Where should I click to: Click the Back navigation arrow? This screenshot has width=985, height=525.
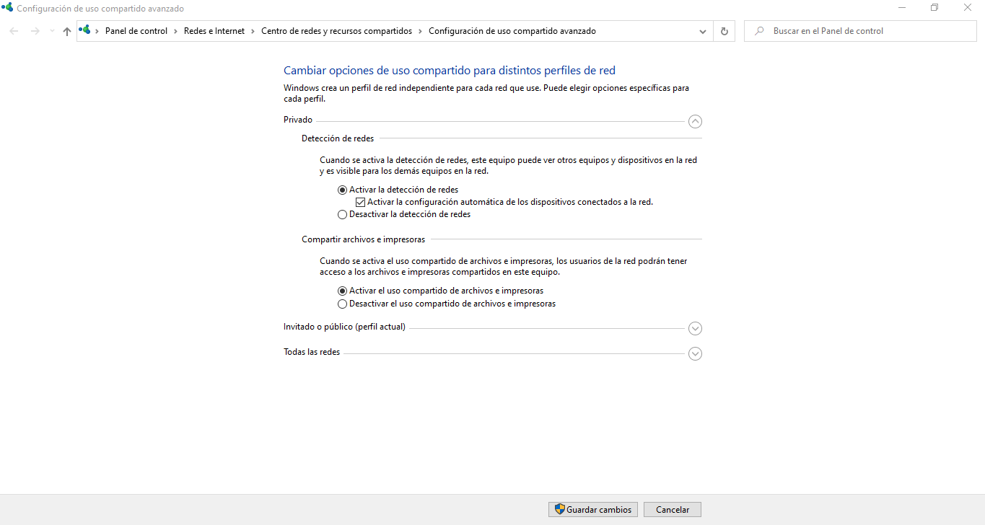[x=14, y=31]
